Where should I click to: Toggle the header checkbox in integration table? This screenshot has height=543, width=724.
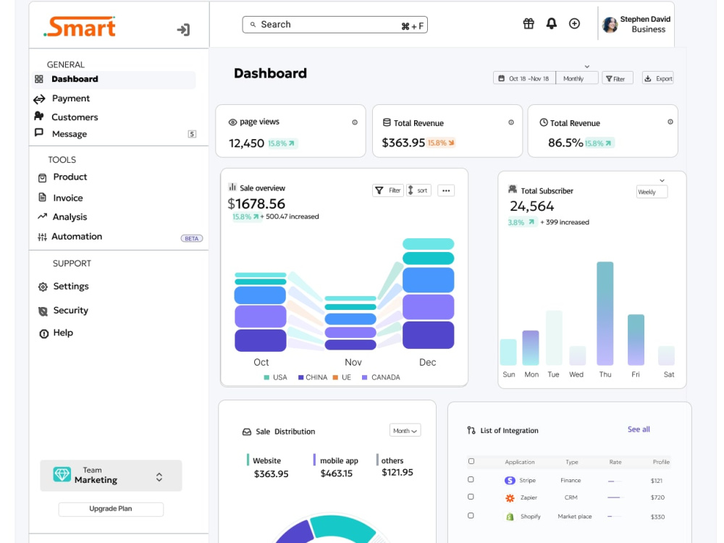(x=471, y=461)
